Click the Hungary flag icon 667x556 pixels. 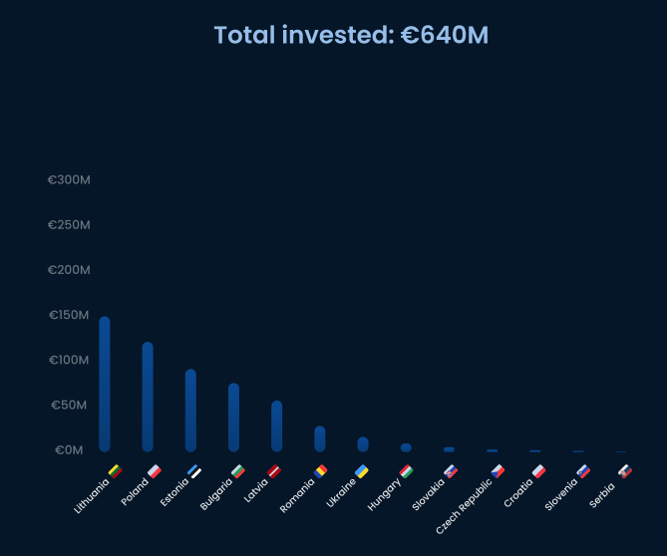tap(406, 470)
